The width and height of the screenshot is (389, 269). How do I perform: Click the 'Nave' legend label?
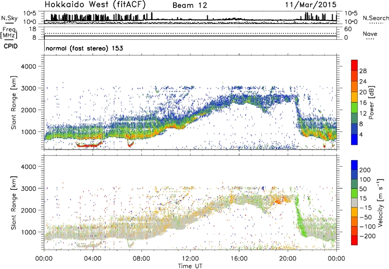click(x=370, y=34)
